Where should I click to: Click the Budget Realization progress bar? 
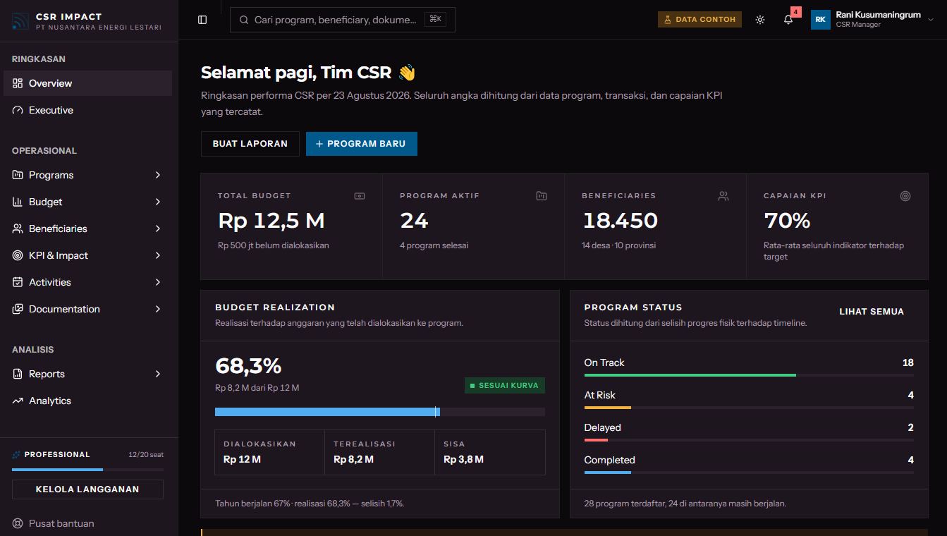[x=380, y=412]
